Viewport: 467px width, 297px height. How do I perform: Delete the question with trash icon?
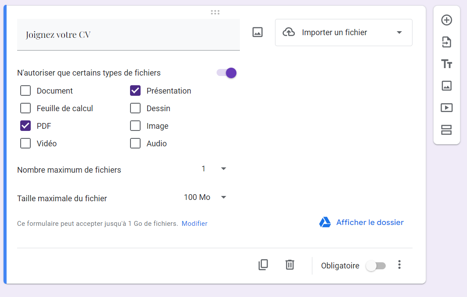[x=290, y=264]
